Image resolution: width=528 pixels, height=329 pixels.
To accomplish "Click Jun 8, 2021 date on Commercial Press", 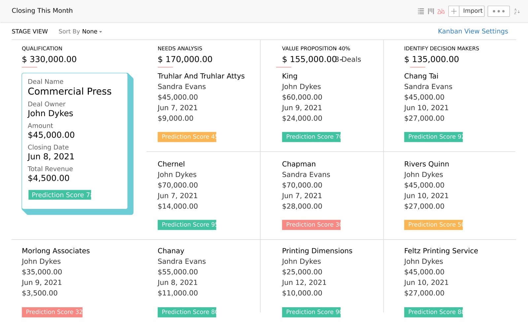I will pyautogui.click(x=51, y=156).
